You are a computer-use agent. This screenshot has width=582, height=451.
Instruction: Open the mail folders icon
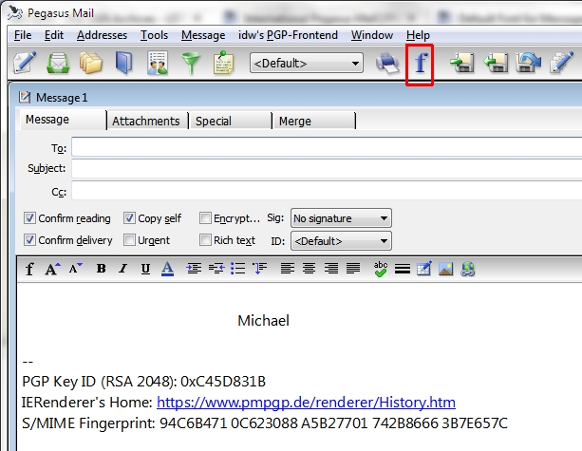(90, 64)
